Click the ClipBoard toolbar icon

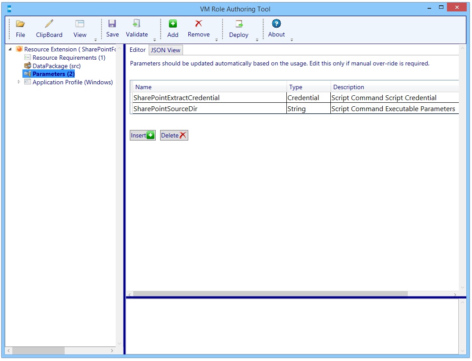pyautogui.click(x=49, y=28)
